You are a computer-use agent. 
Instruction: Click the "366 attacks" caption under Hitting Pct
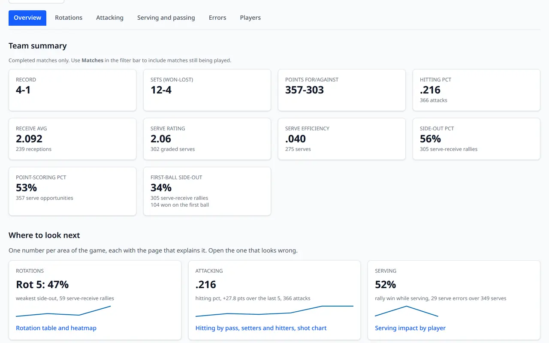tap(434, 100)
